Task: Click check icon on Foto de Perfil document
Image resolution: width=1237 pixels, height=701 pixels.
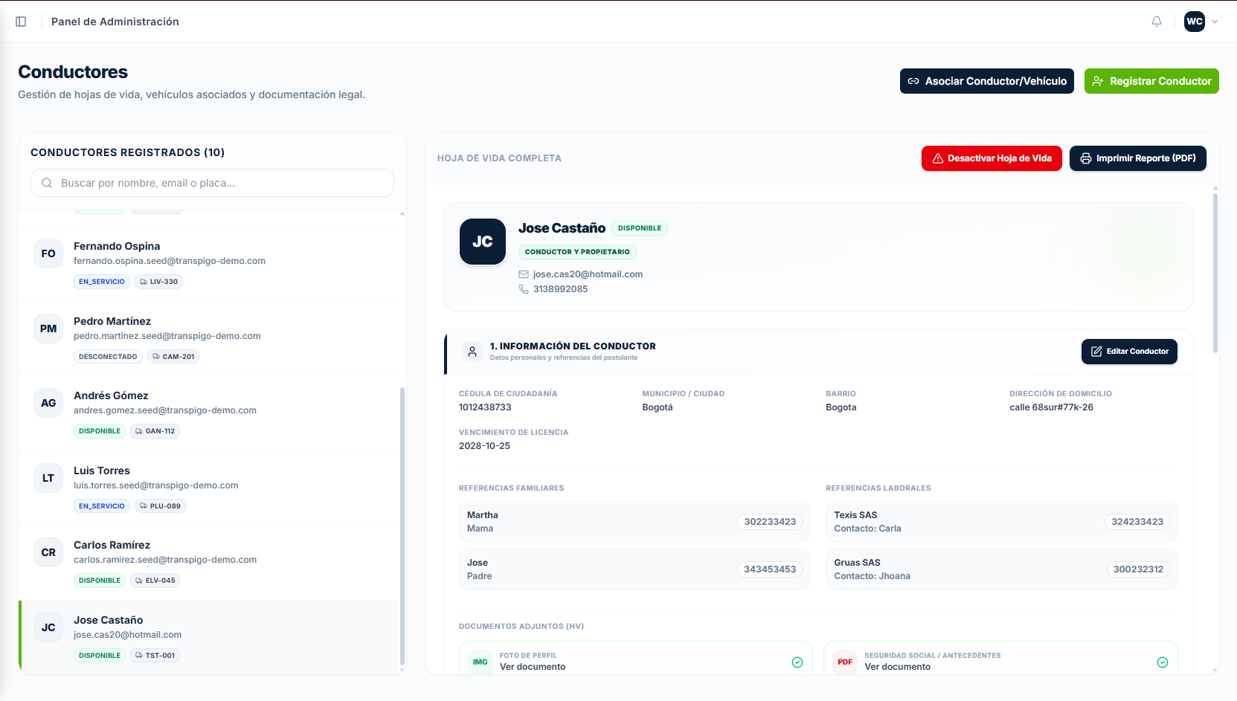Action: click(797, 662)
